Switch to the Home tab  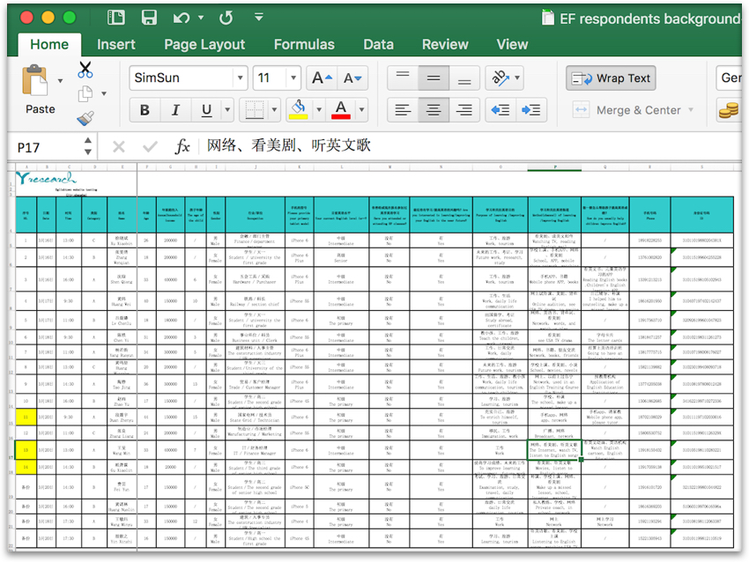49,44
